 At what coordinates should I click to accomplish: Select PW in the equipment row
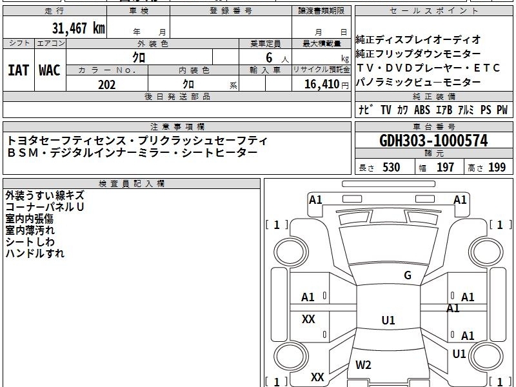(x=502, y=110)
